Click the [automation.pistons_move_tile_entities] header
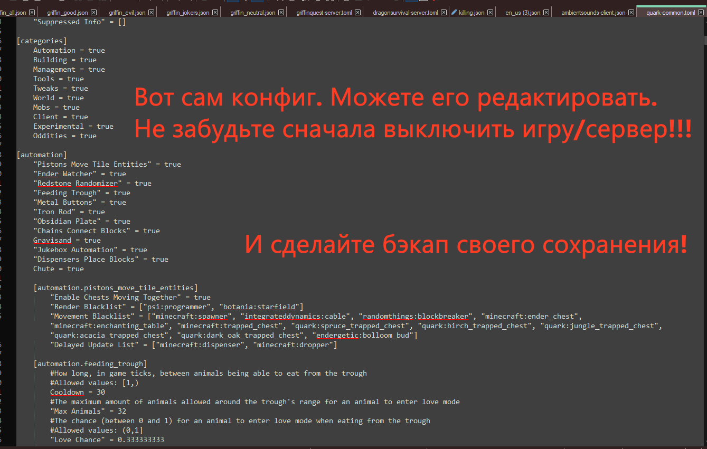707x449 pixels. click(115, 288)
